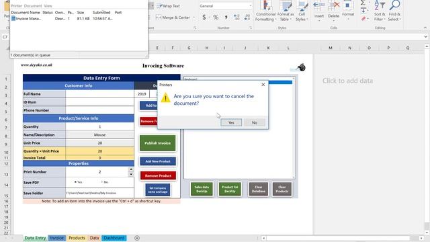Click the Remove Product button
430x242 pixels.
(x=158, y=175)
